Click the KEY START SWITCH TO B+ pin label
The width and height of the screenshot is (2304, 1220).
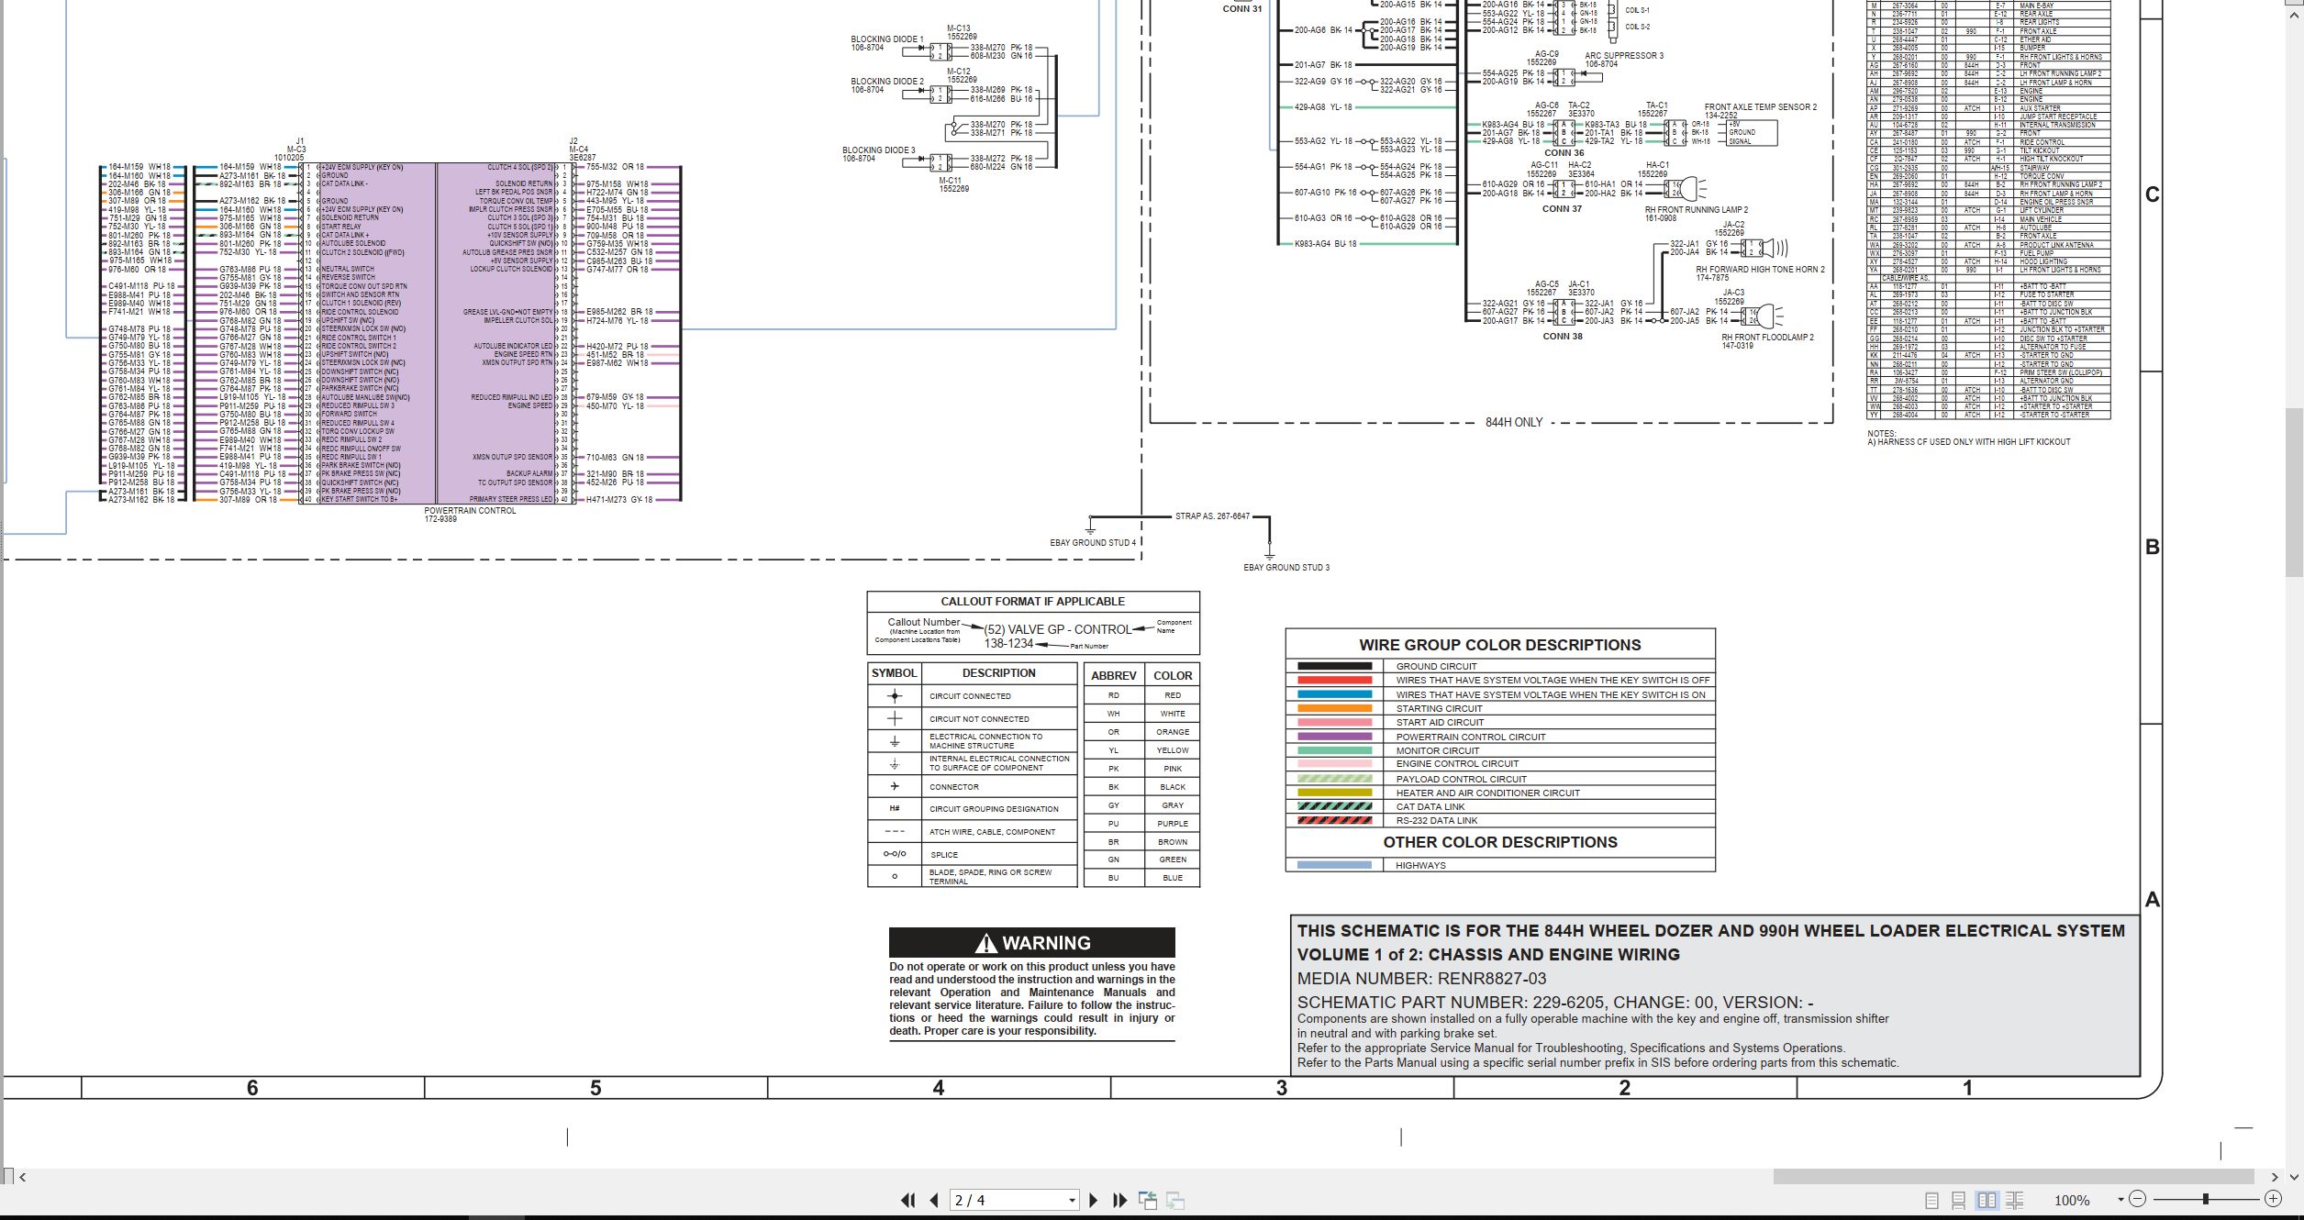(x=360, y=500)
